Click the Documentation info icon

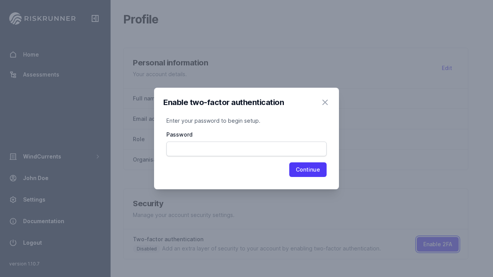pyautogui.click(x=13, y=221)
